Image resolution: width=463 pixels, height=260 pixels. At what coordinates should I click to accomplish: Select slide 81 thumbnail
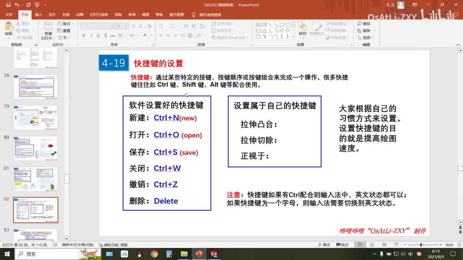point(35,179)
